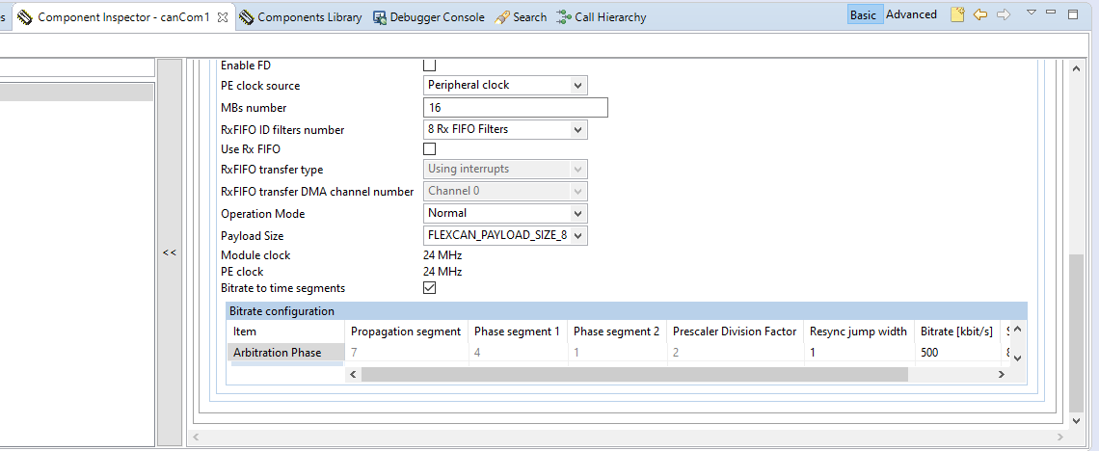This screenshot has height=451, width=1099.
Task: Click the Components Library chip icon
Action: pos(247,17)
